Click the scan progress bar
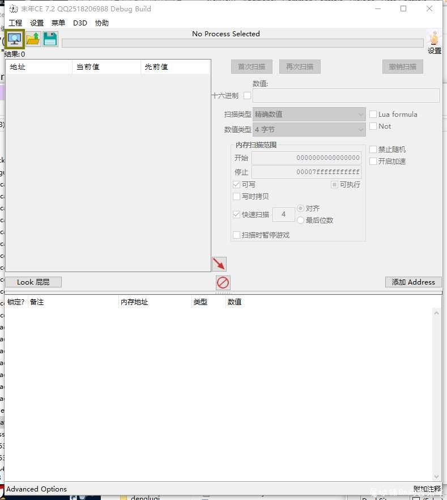Screen dimensions: 447x500 [242, 43]
